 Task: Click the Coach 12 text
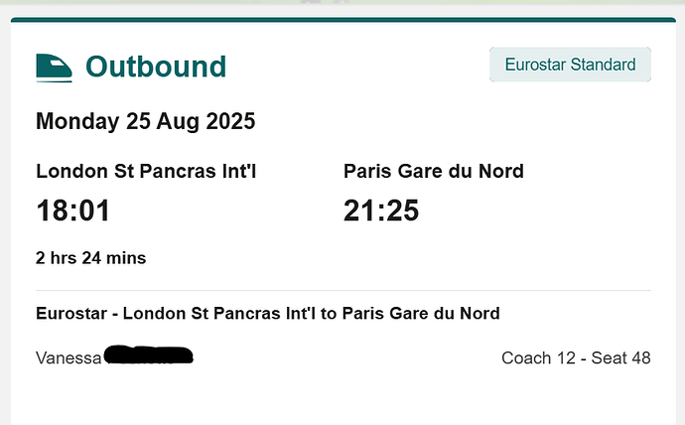(x=535, y=357)
